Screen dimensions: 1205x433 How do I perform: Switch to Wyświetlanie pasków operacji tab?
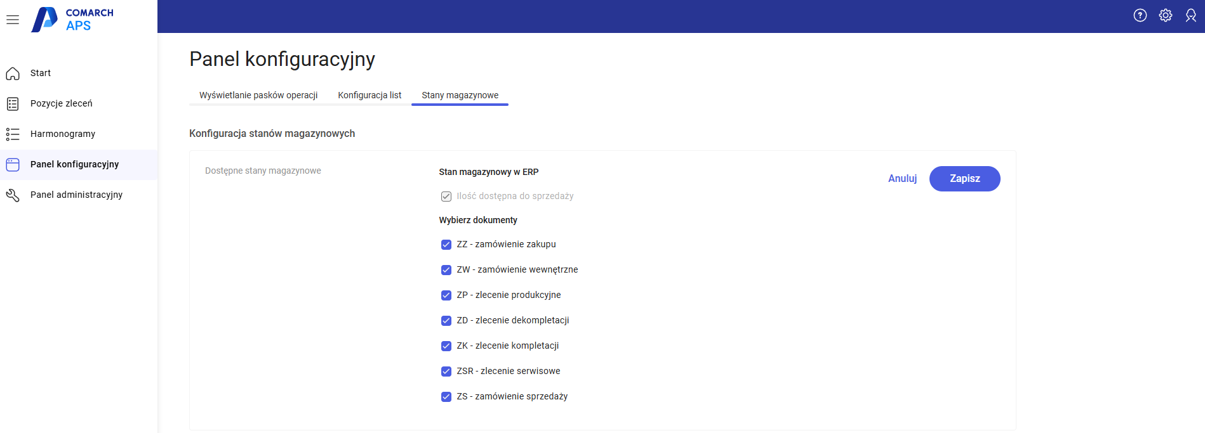coord(258,95)
